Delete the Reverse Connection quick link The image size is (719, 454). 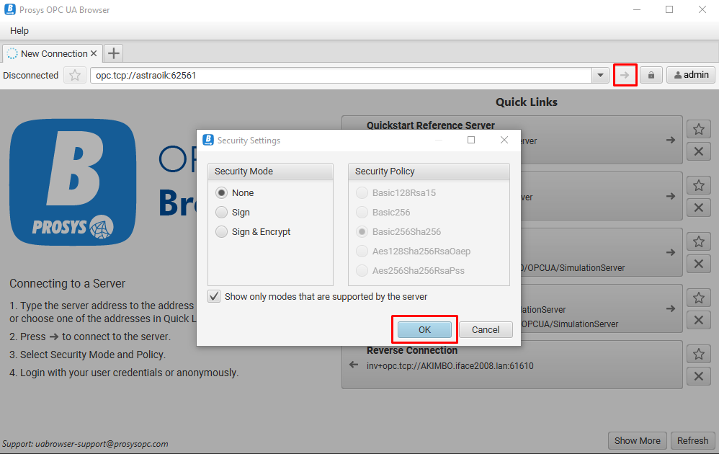[698, 376]
